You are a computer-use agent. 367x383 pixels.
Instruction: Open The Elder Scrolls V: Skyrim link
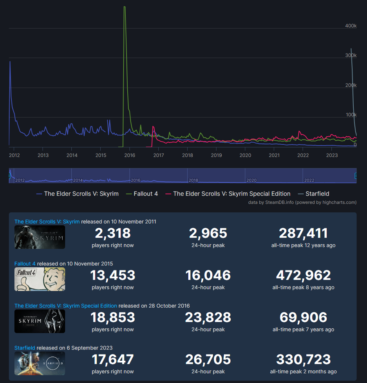coord(47,222)
